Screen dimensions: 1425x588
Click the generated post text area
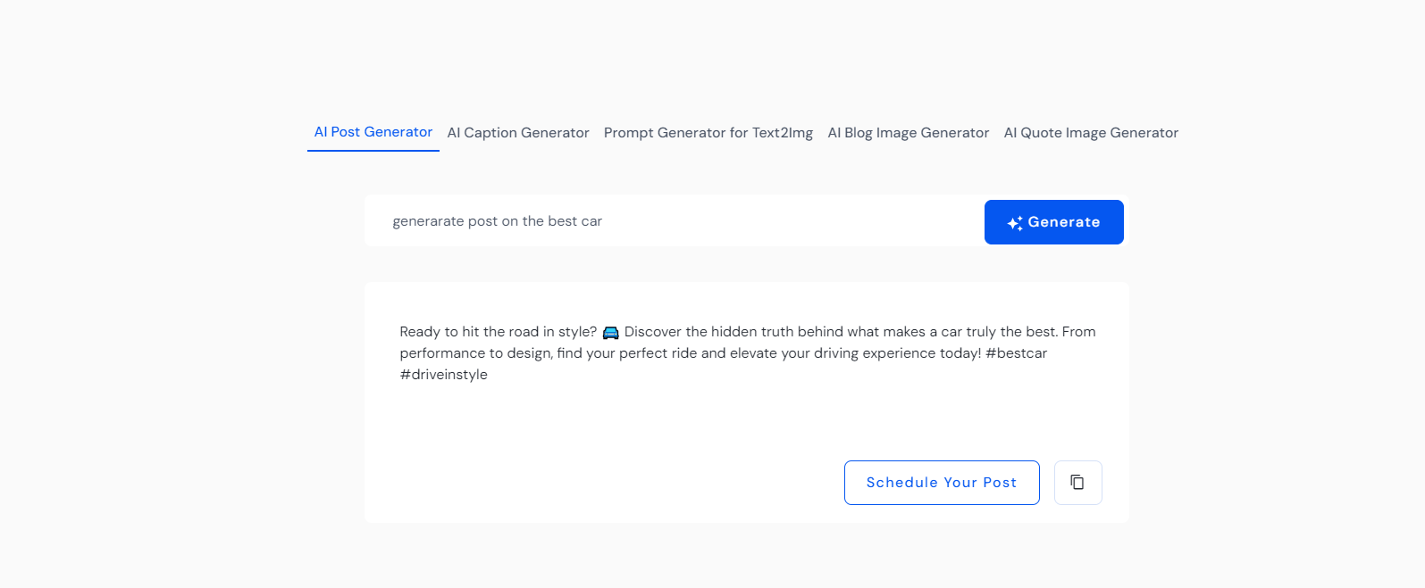[747, 352]
